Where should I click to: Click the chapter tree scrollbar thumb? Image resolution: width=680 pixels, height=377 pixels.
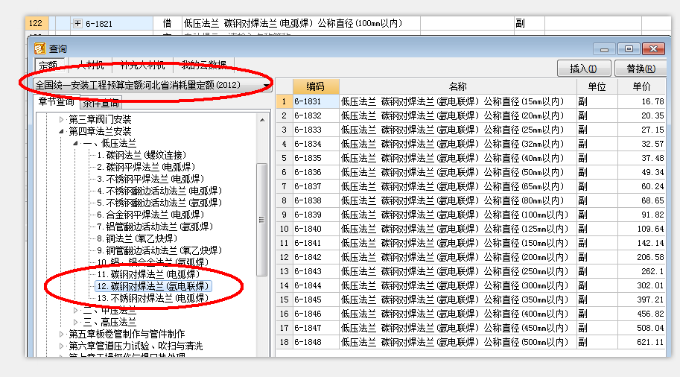pos(261,220)
